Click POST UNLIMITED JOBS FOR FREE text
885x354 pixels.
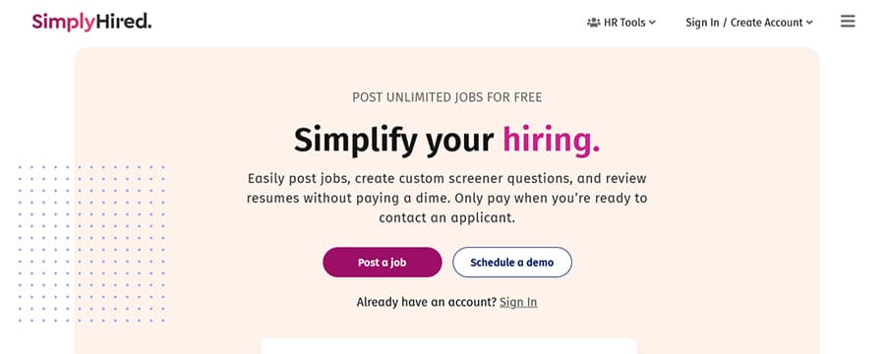(447, 97)
